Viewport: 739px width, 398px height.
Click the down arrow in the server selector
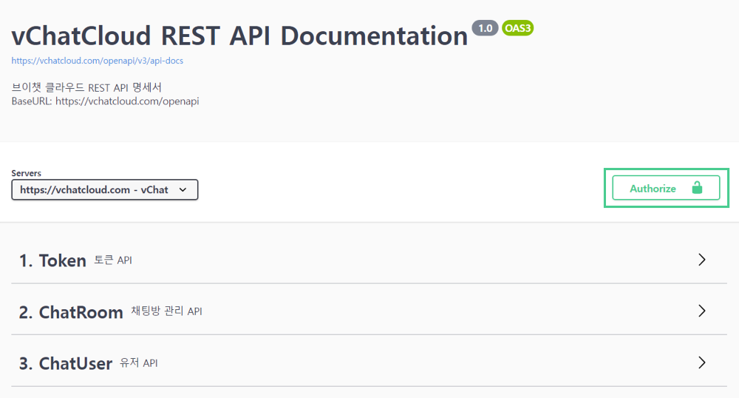pyautogui.click(x=183, y=190)
